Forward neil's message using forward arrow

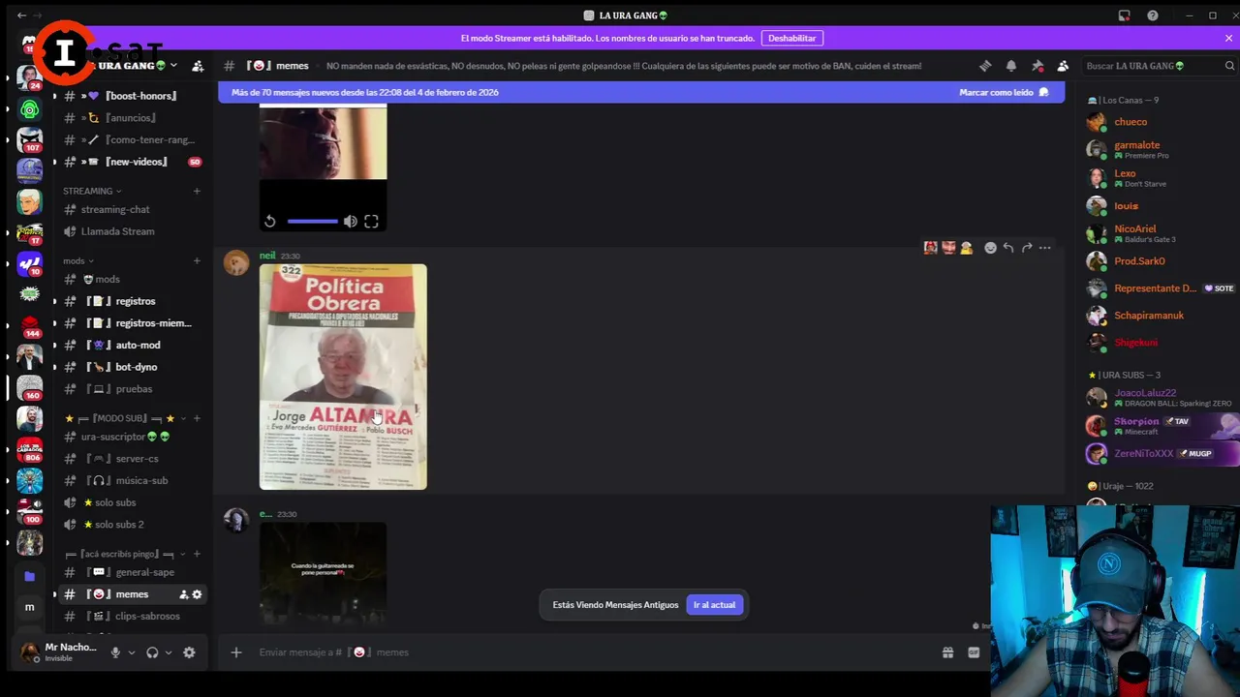tap(1027, 248)
